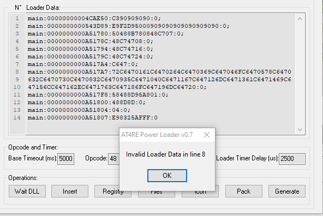Select line 1 starting main:00000000004CAE50
The image size is (323, 216).
click(94, 19)
